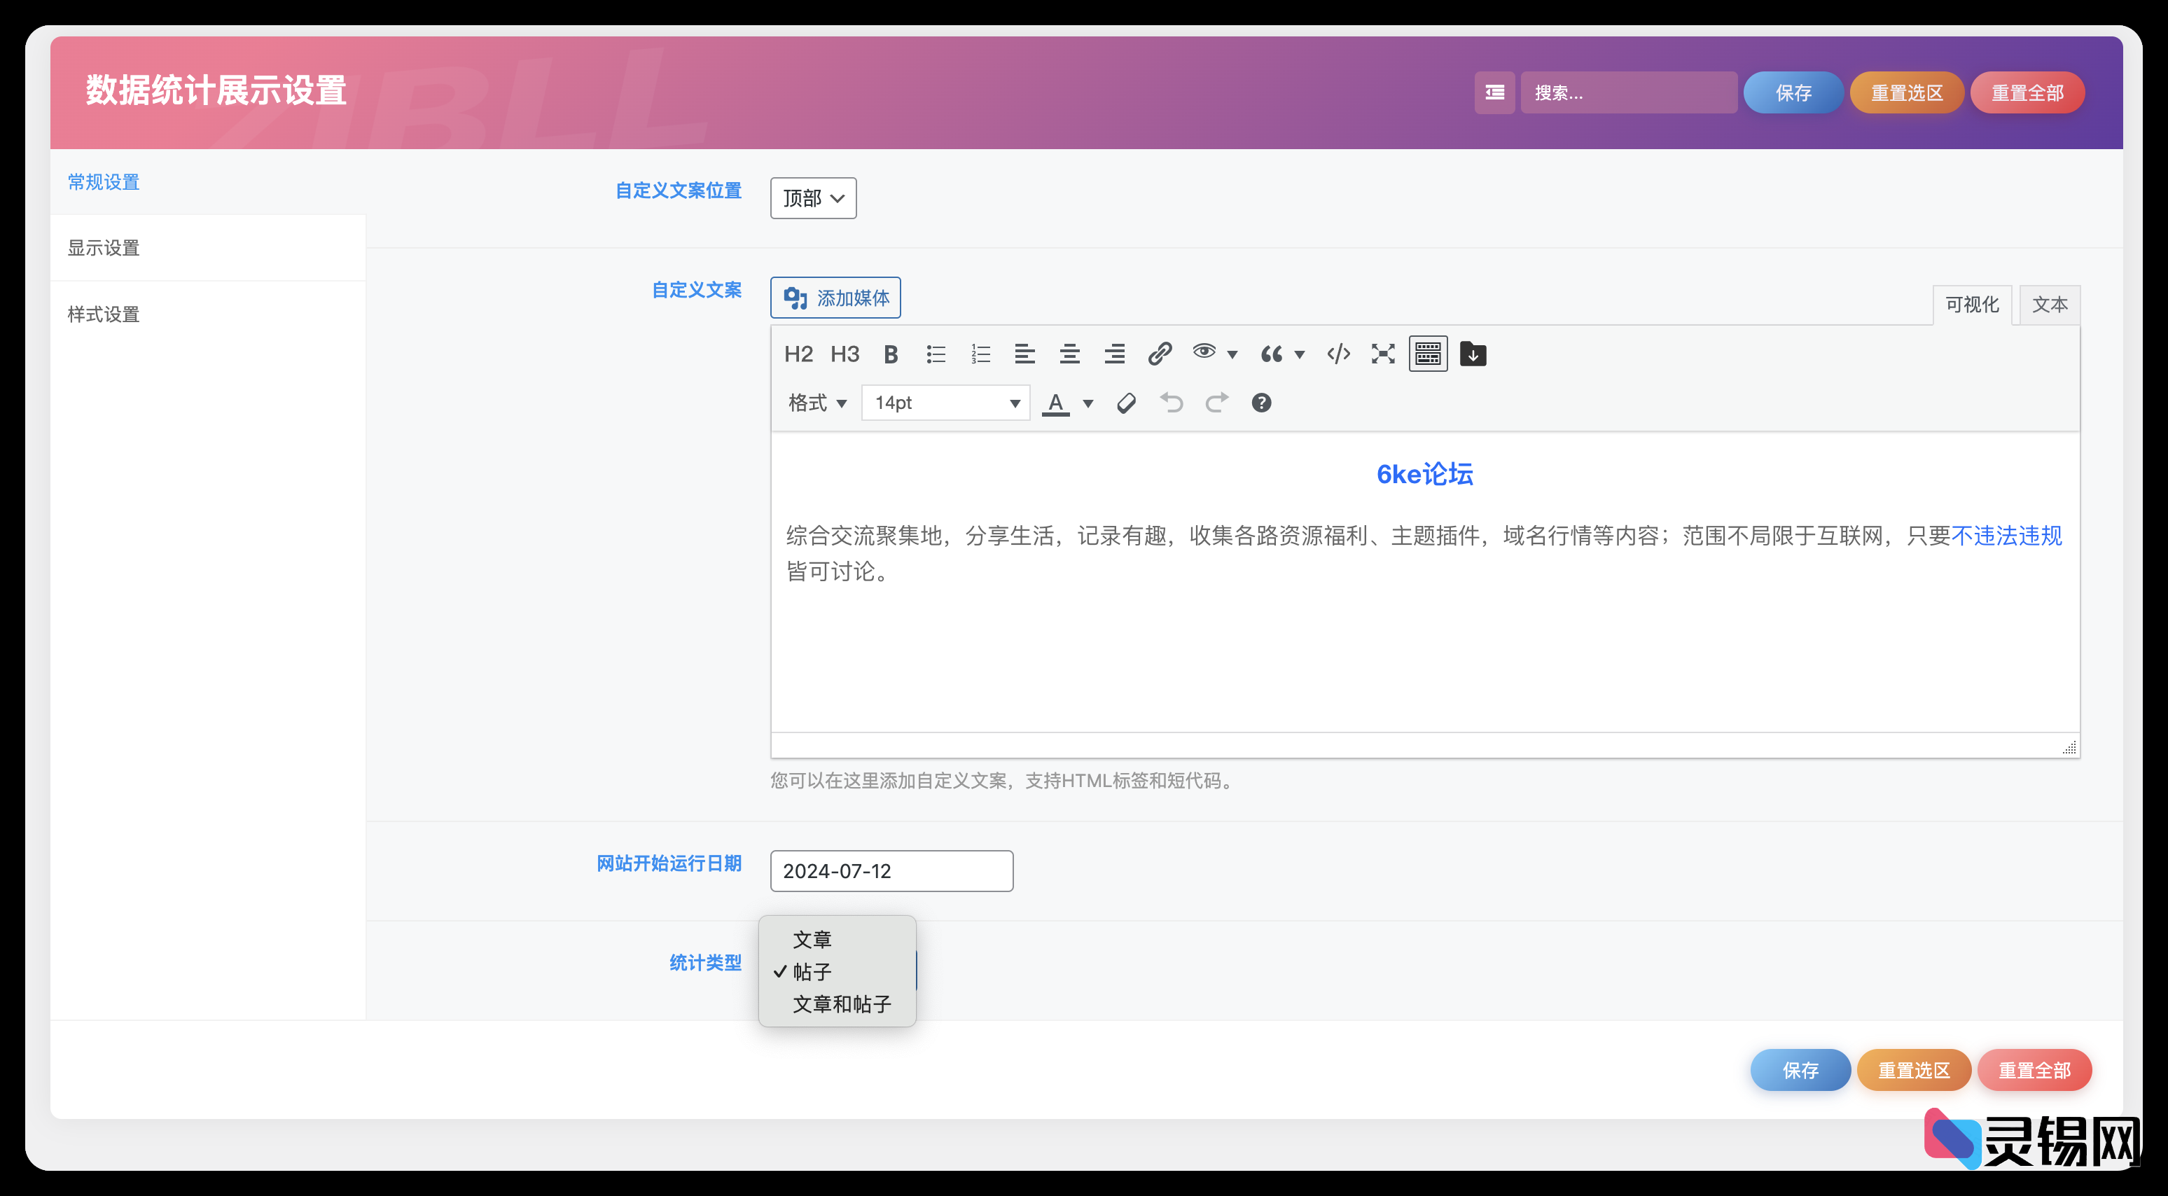Click the clear formatting eraser icon
This screenshot has width=2168, height=1196.
pyautogui.click(x=1126, y=403)
